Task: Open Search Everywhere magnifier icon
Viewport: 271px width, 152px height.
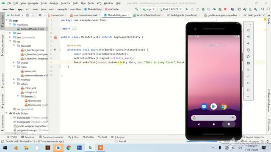Action: [x=263, y=9]
